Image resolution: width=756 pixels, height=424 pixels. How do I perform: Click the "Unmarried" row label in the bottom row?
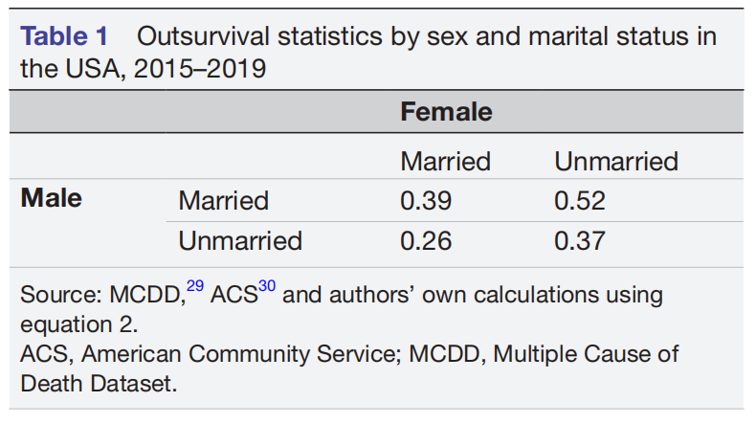pos(240,240)
